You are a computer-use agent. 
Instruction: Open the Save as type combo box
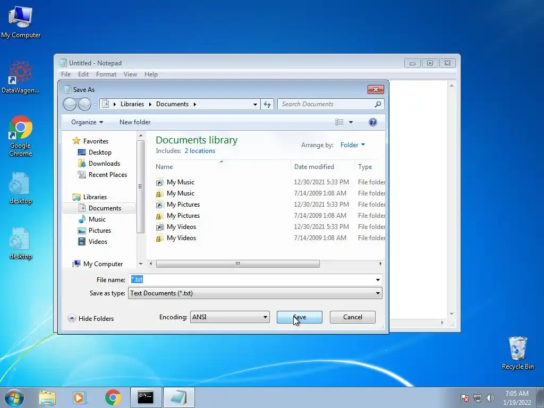point(256,293)
